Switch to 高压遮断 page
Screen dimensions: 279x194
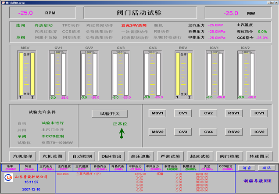141,156
